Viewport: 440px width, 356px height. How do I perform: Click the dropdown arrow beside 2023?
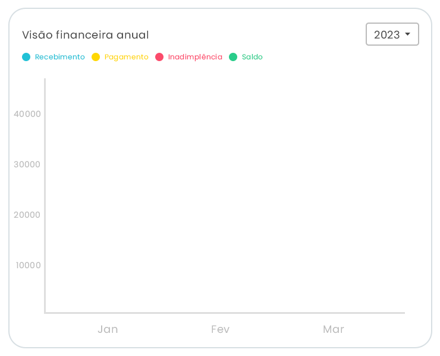point(408,34)
